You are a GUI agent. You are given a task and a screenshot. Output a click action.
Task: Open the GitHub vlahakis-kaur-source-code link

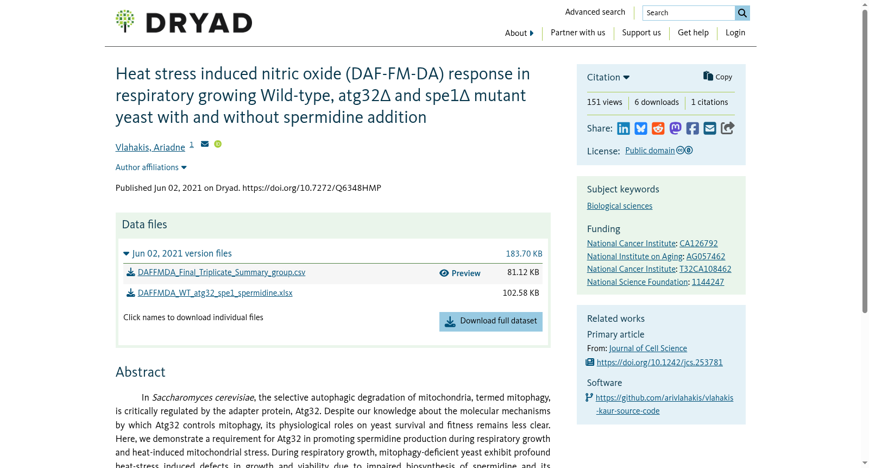tap(664, 404)
